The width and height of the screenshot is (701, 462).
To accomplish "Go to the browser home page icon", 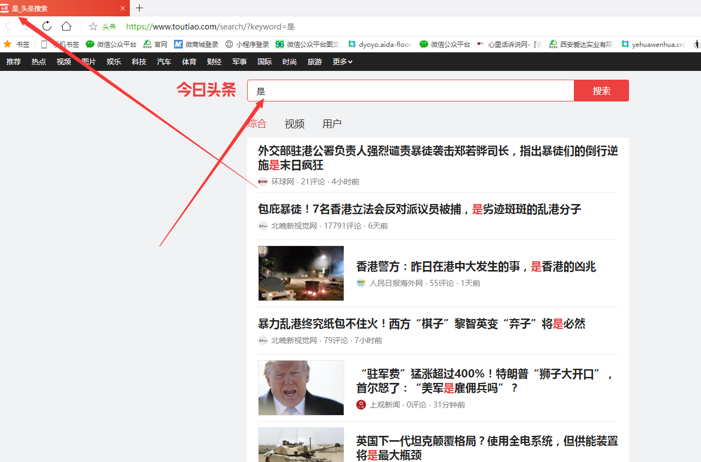I will tap(67, 26).
